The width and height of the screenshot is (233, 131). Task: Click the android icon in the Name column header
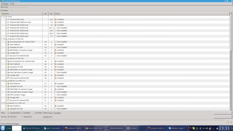[3, 14]
